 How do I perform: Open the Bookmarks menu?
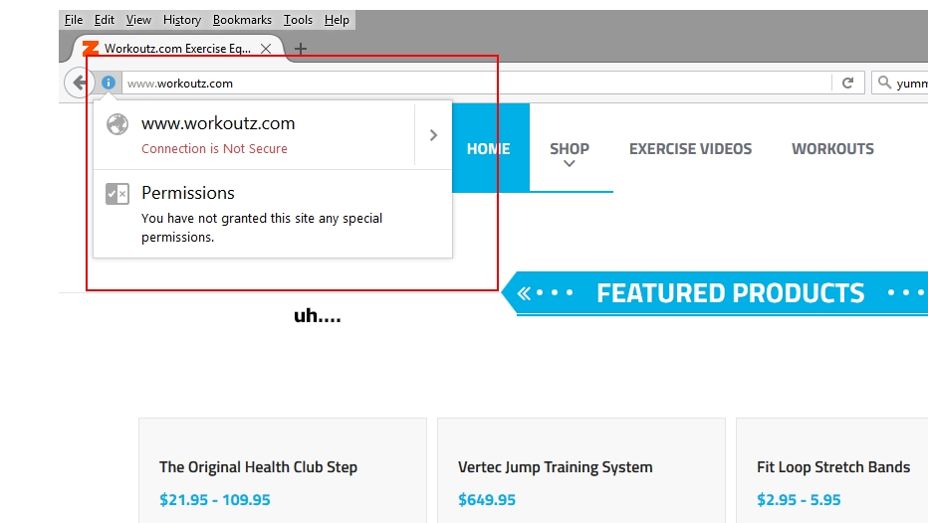242,20
